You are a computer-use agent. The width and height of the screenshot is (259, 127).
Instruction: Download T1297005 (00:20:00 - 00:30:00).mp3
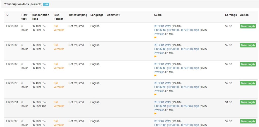point(176,125)
